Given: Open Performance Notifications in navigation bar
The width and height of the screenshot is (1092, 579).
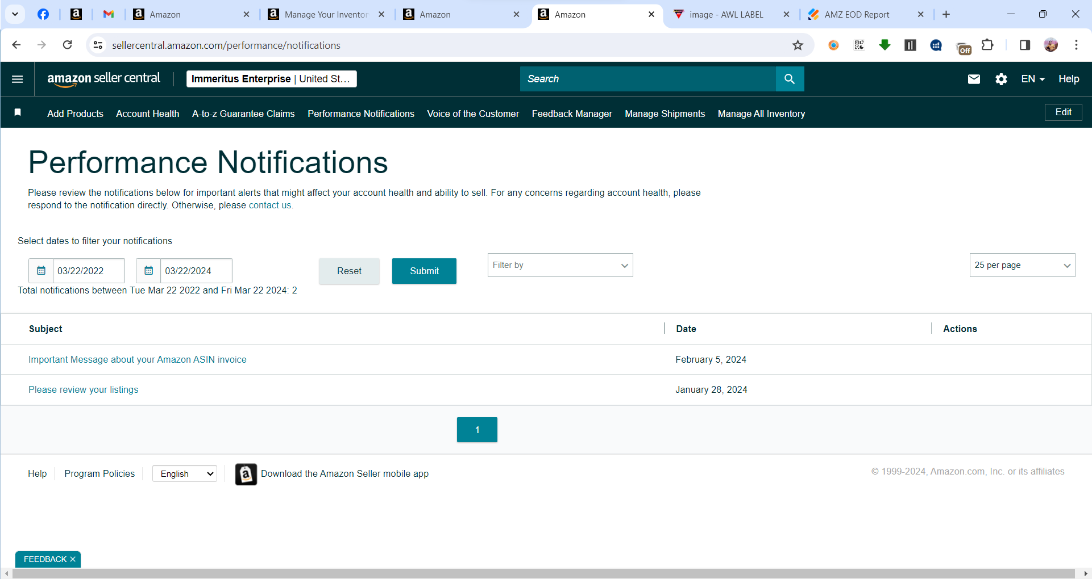Looking at the screenshot, I should 361,114.
